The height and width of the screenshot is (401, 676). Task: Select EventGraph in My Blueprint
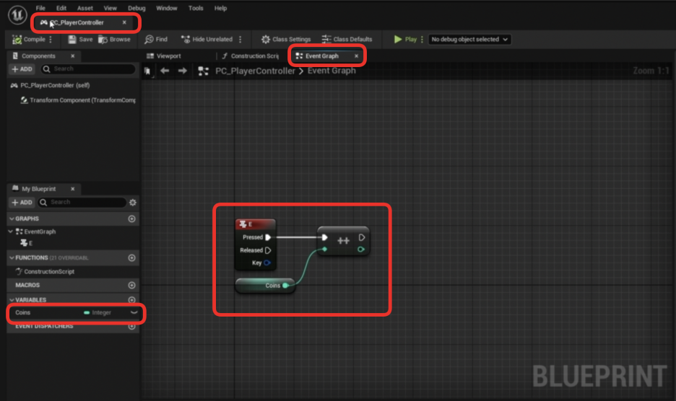(x=40, y=232)
